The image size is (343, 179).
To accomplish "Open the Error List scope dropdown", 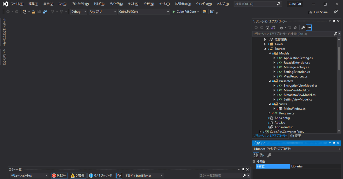I will click(x=29, y=176).
